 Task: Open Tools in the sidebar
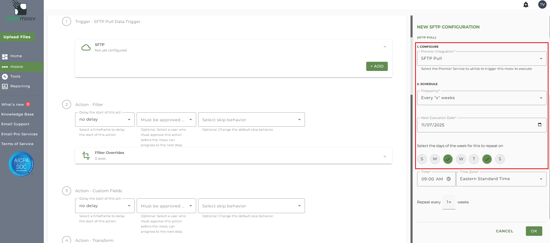15,76
